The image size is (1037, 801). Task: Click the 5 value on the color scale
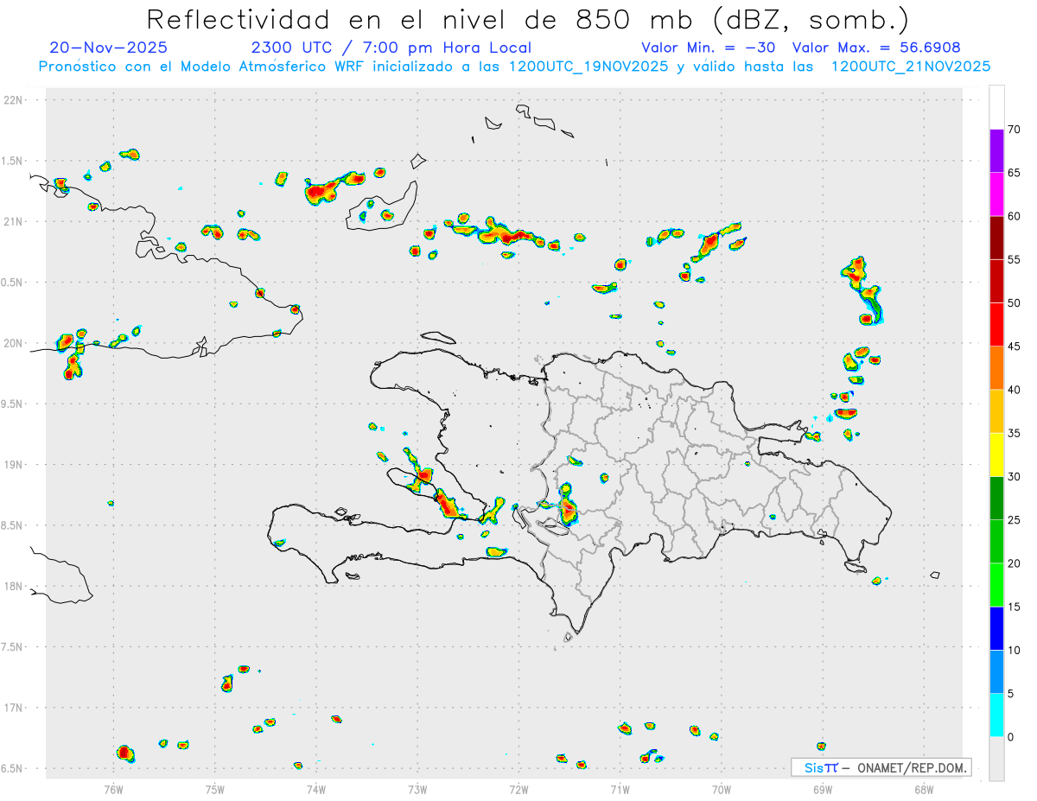pyautogui.click(x=1011, y=694)
